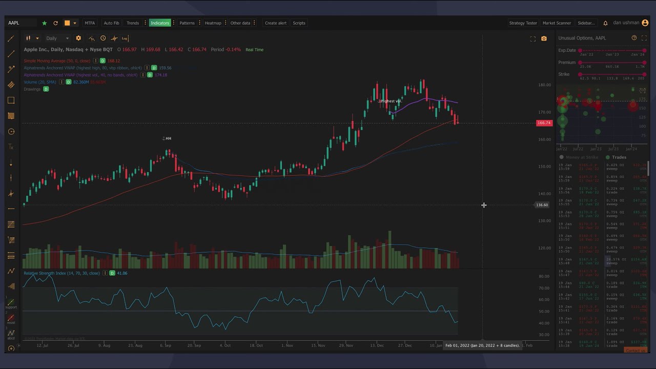
Task: Toggle highest vol Anchored VWAP D badge
Action: [x=150, y=75]
